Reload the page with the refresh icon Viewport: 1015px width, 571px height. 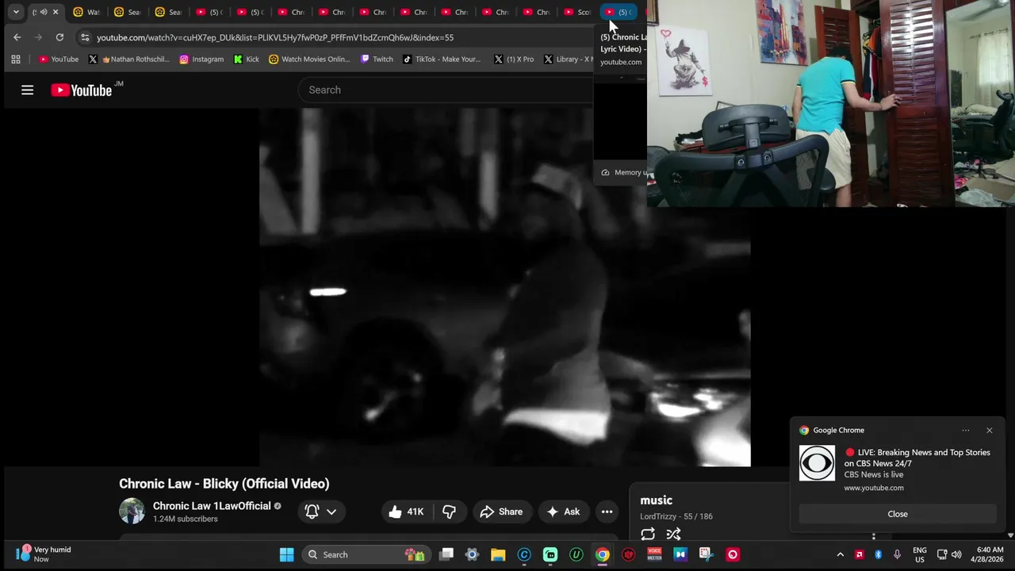pyautogui.click(x=59, y=37)
